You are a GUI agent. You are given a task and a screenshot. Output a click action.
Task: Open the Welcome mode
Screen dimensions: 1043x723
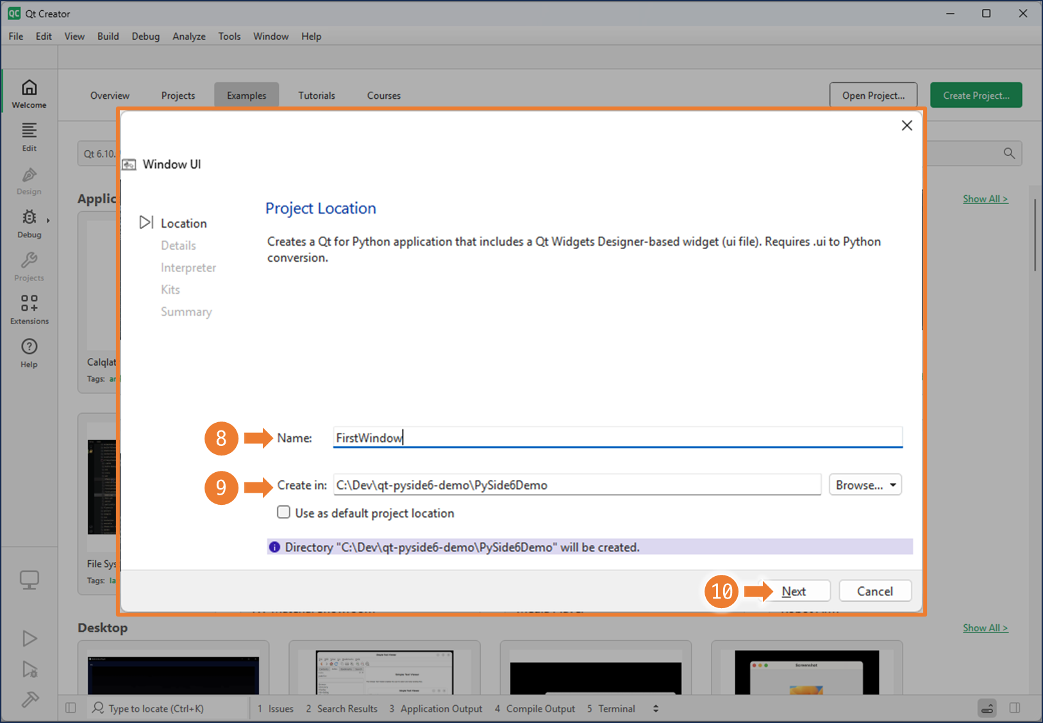[29, 94]
